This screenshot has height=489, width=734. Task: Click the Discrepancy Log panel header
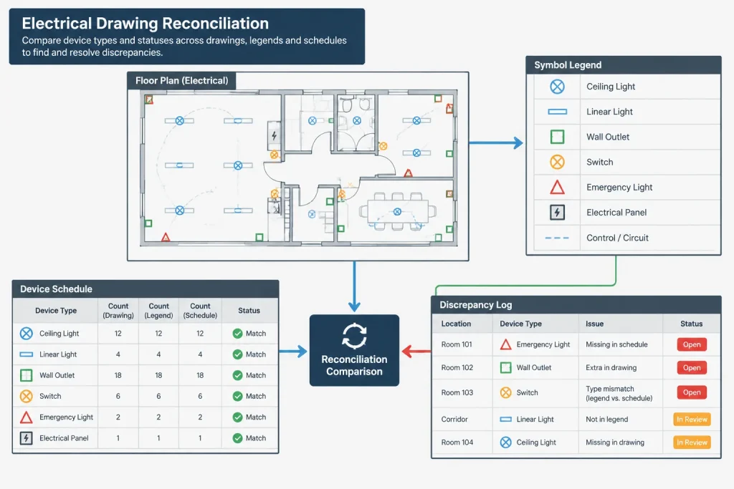click(x=576, y=305)
